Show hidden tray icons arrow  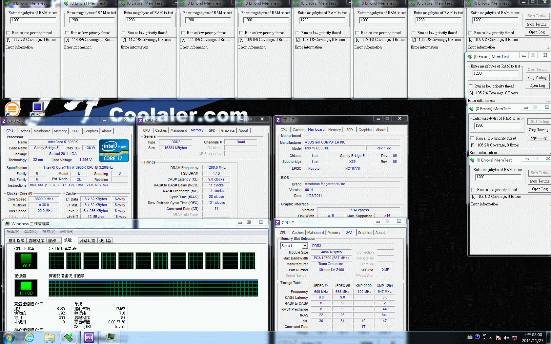(491, 337)
